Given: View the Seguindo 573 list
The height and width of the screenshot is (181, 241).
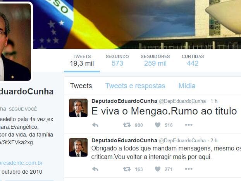Looking at the screenshot, I should (x=117, y=61).
